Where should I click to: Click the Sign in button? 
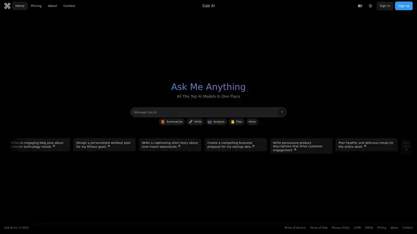click(x=384, y=6)
